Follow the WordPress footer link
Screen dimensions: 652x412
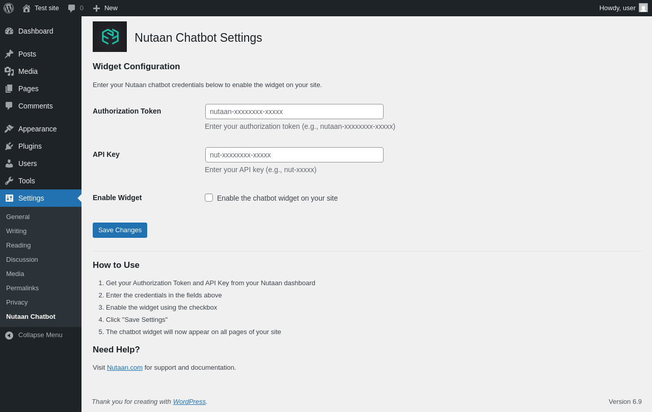(189, 402)
